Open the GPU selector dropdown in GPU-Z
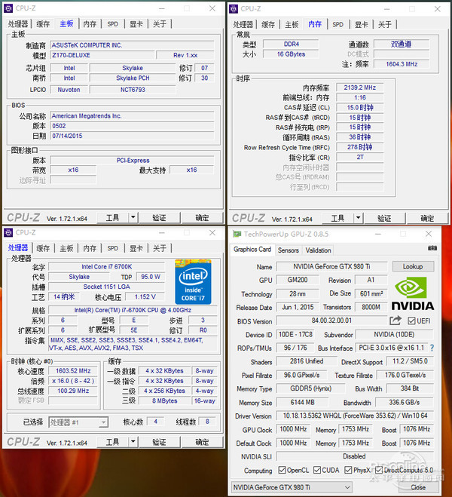The image size is (452, 497). pyautogui.click(x=292, y=487)
